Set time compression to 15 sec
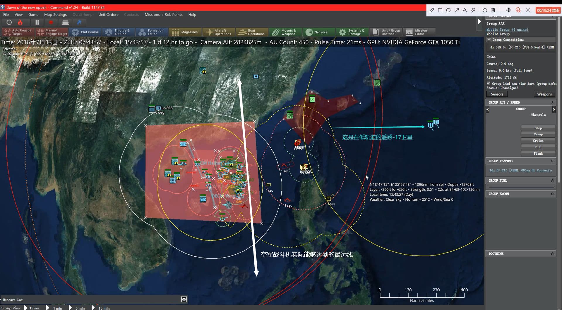The height and width of the screenshot is (310, 562). coord(32,308)
